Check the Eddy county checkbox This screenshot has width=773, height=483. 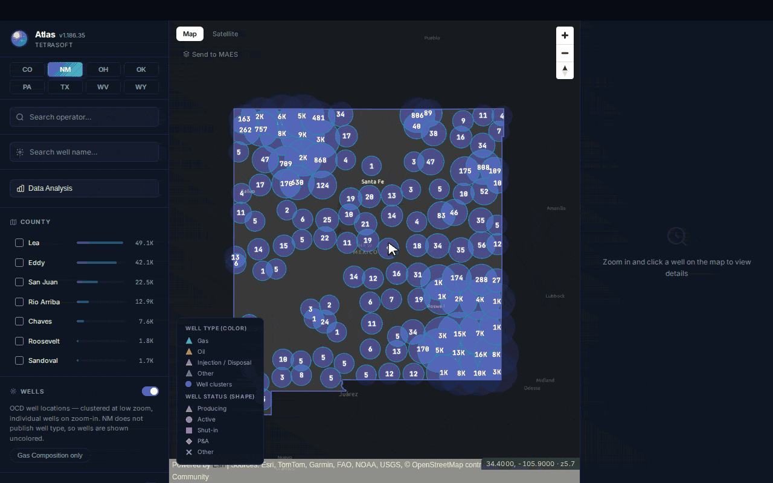[19, 263]
